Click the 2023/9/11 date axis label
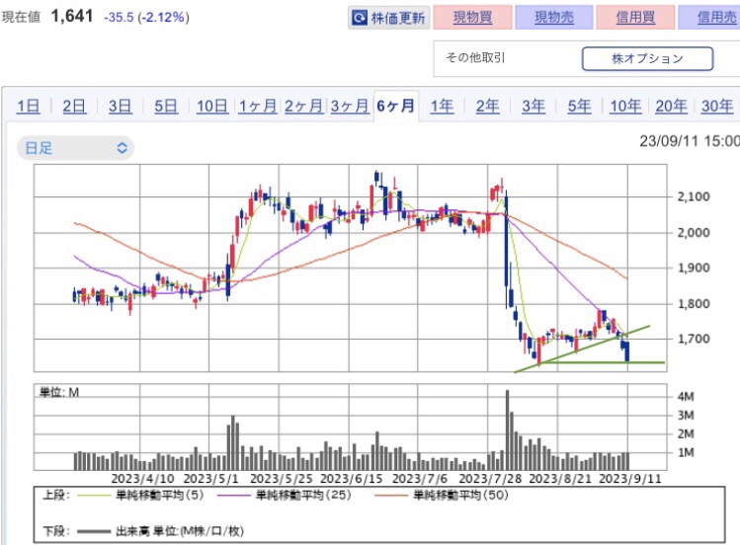740x545 pixels. click(x=630, y=479)
